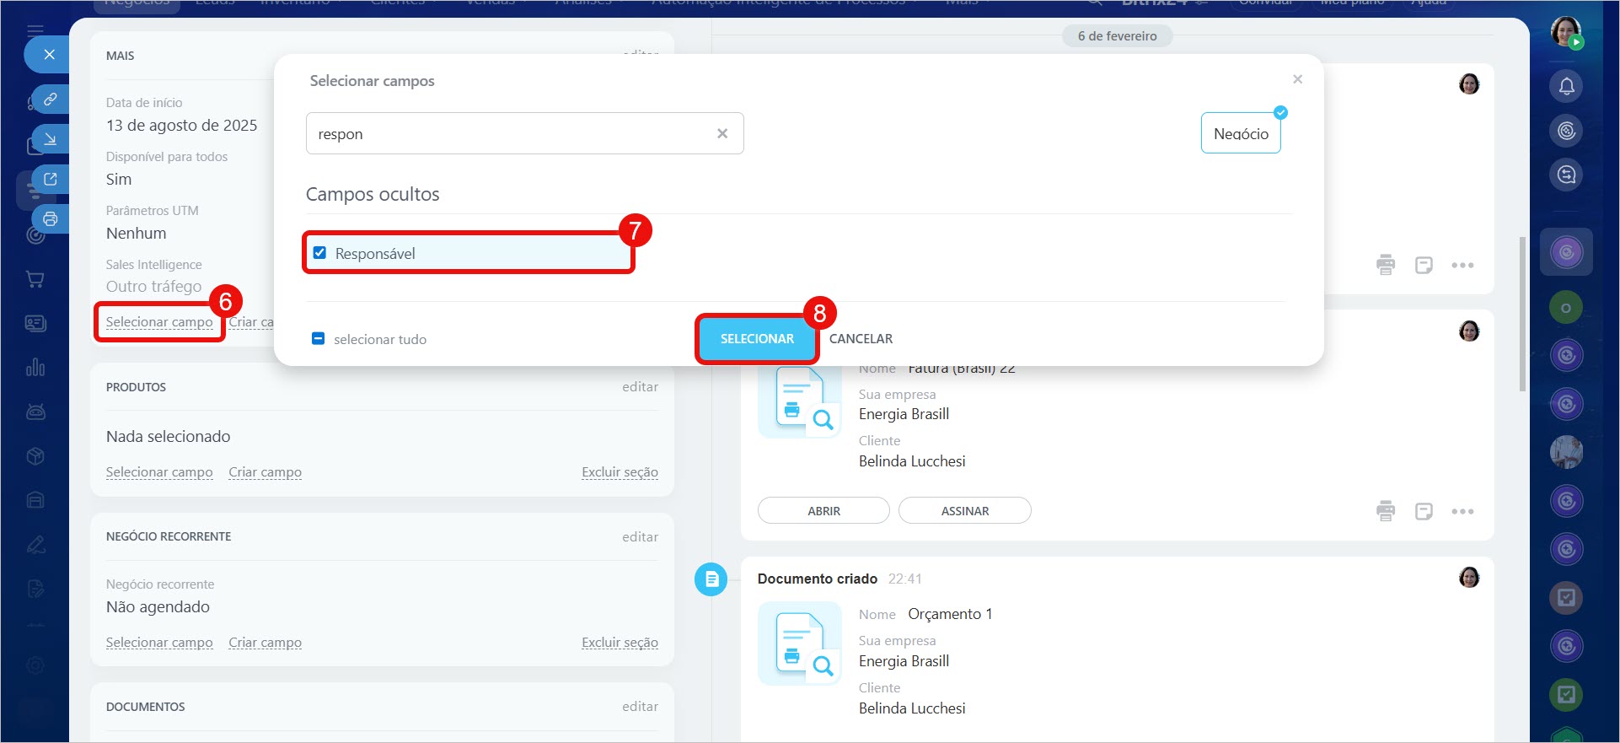Image resolution: width=1620 pixels, height=743 pixels.
Task: Click CANCELAR in the field dialog
Action: (861, 339)
